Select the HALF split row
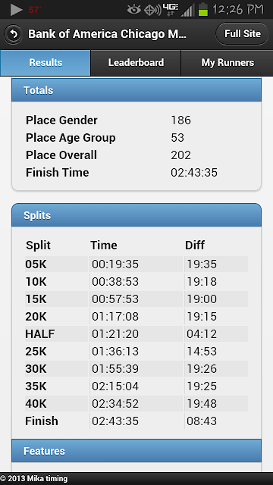The height and width of the screenshot is (485, 273). [x=136, y=334]
